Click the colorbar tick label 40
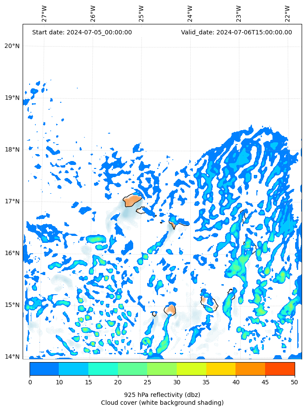The image size is (306, 410). point(235,382)
